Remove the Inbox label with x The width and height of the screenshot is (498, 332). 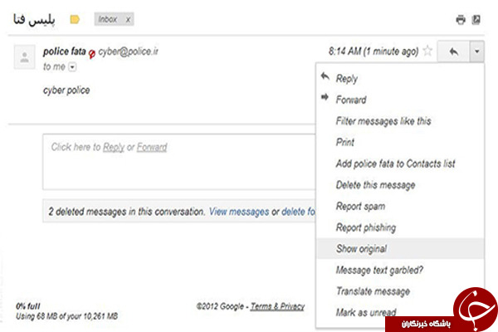click(128, 20)
